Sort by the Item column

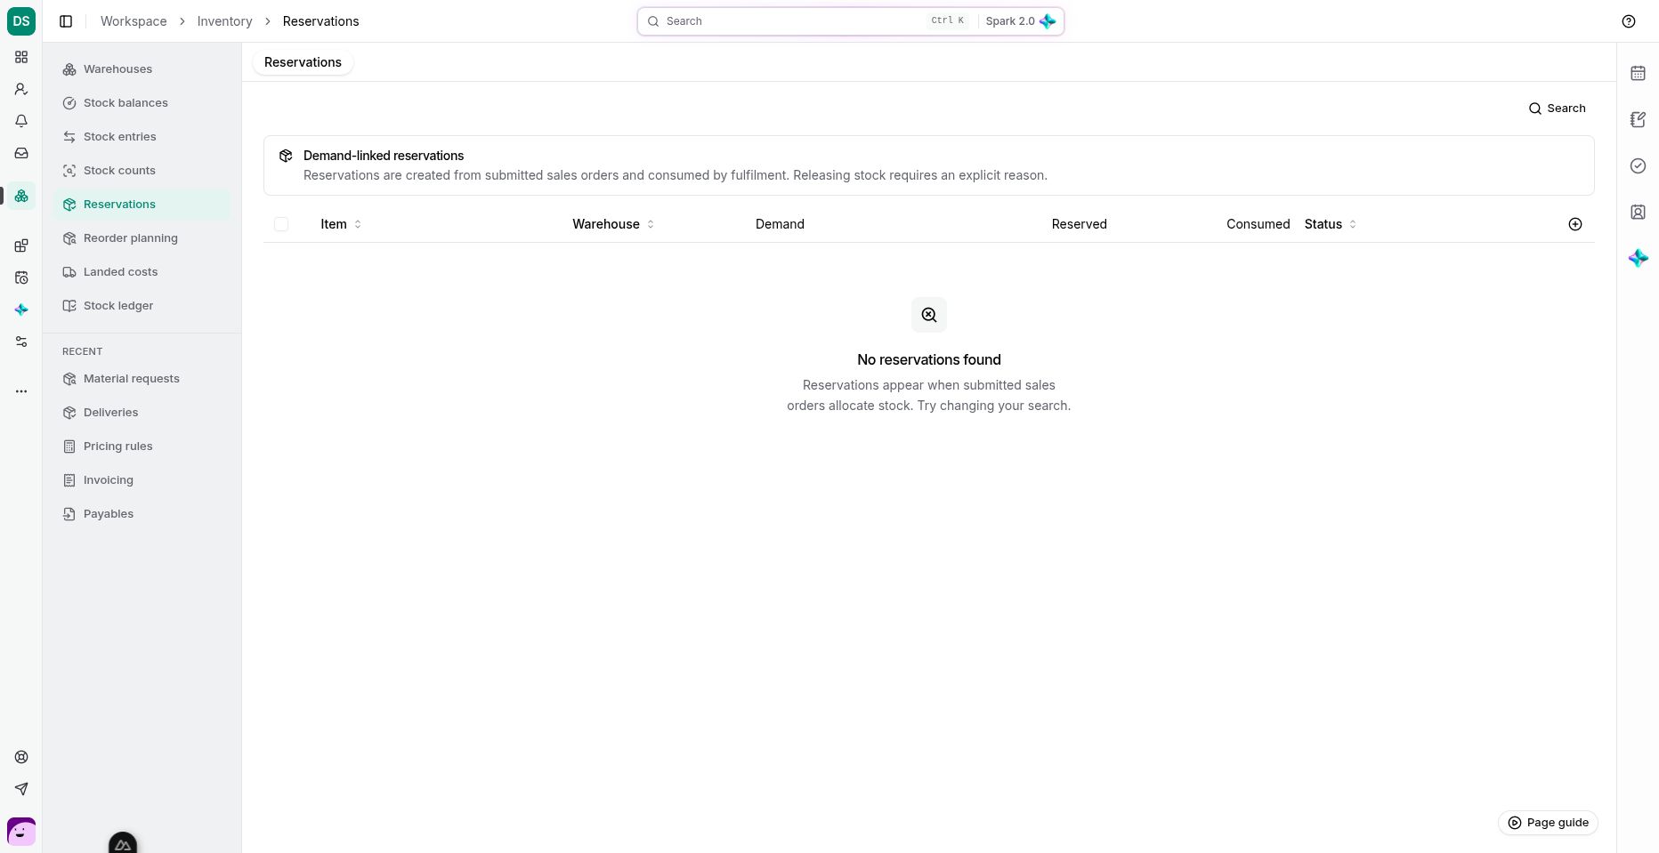[x=341, y=224]
